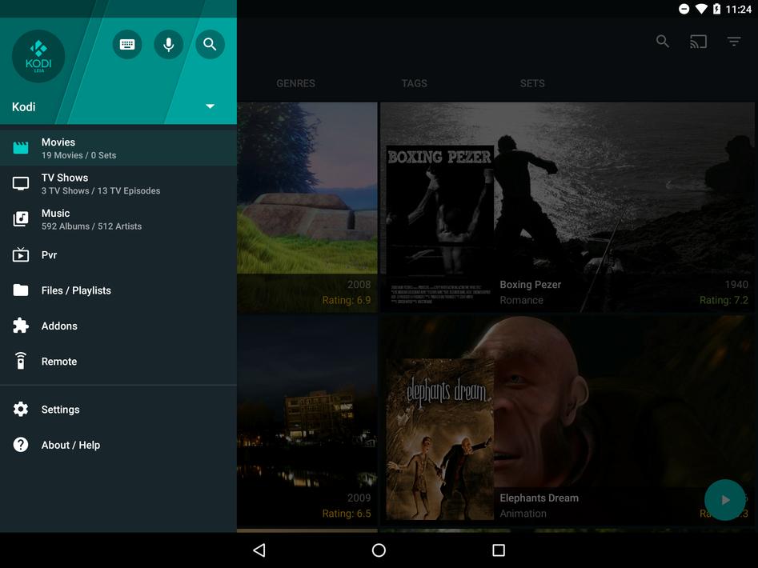Click the Settings gear icon
This screenshot has width=758, height=568.
pyautogui.click(x=21, y=409)
